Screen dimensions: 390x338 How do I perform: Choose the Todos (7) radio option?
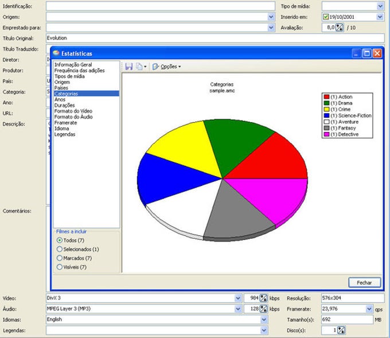click(60, 240)
